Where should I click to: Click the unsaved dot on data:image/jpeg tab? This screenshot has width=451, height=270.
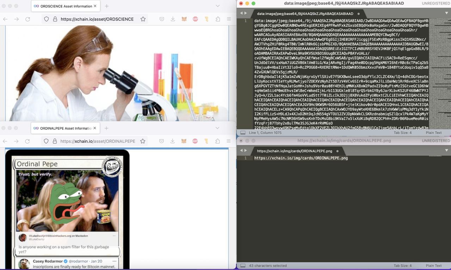tap(359, 14)
